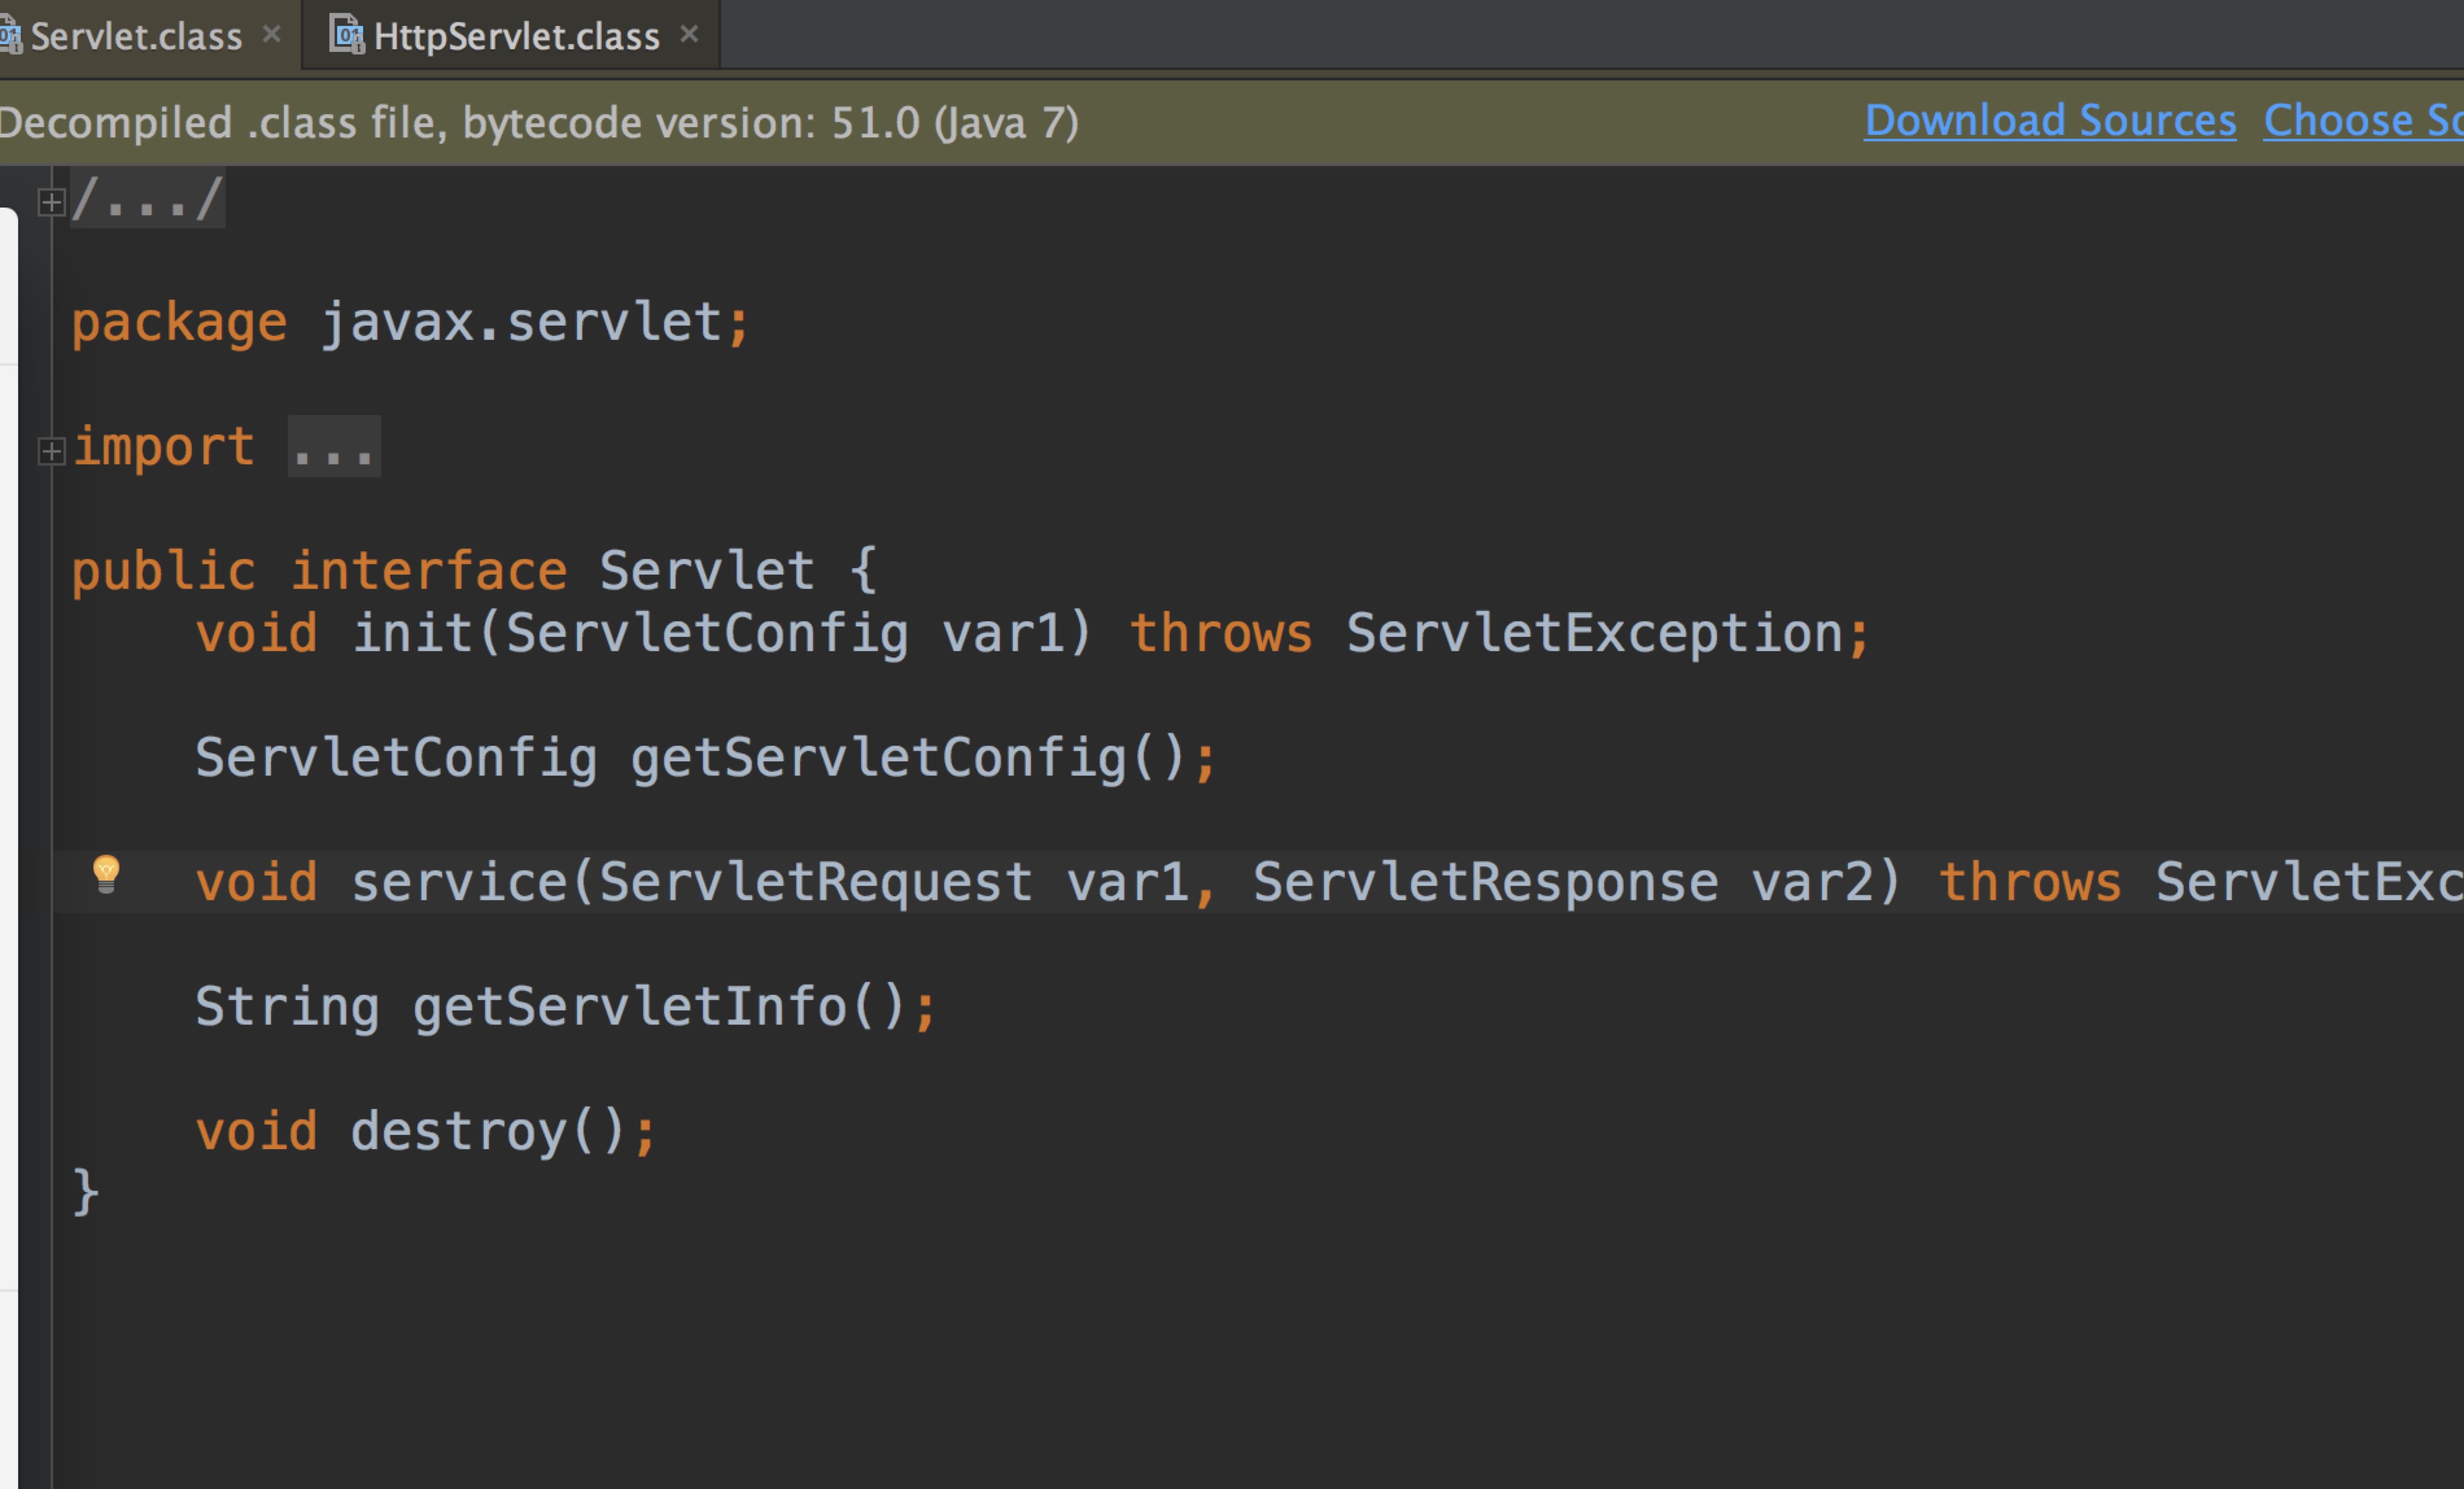Click the decompiled bytecode version banner text
Viewport: 2464px width, 1489px height.
tap(538, 123)
